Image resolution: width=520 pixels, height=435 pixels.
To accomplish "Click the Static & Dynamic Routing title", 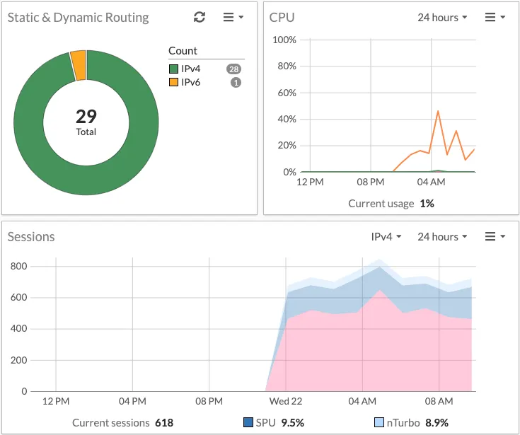I will point(79,18).
